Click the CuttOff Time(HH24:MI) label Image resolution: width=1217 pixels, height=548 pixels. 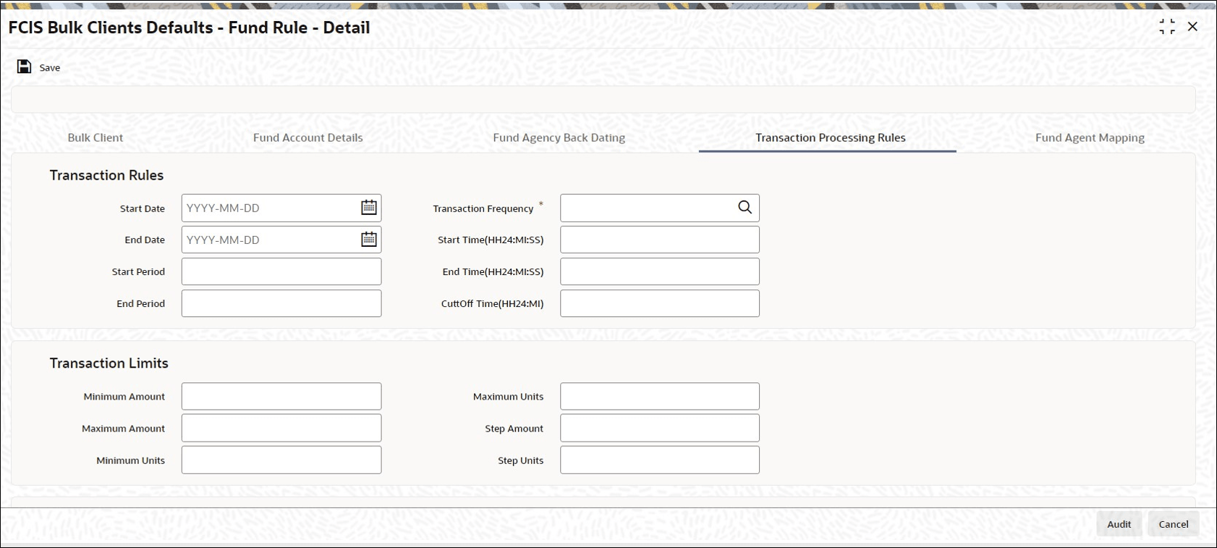[493, 304]
